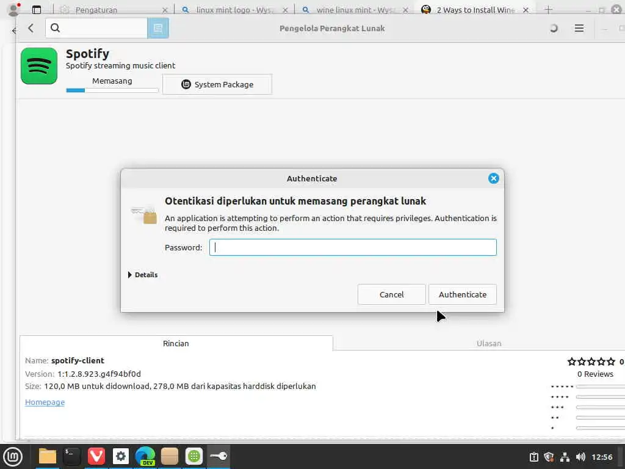Image resolution: width=625 pixels, height=469 pixels.
Task: Open Vivaldi browser from taskbar
Action: pos(96,456)
